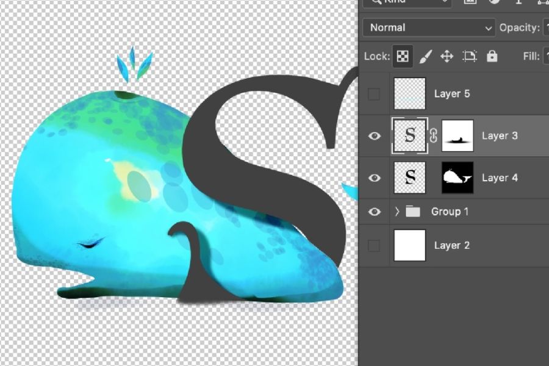
Task: Select the Layer 3 mask thumbnail
Action: 457,136
